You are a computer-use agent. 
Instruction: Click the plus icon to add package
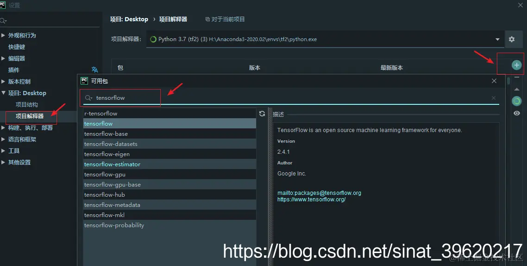click(x=517, y=65)
